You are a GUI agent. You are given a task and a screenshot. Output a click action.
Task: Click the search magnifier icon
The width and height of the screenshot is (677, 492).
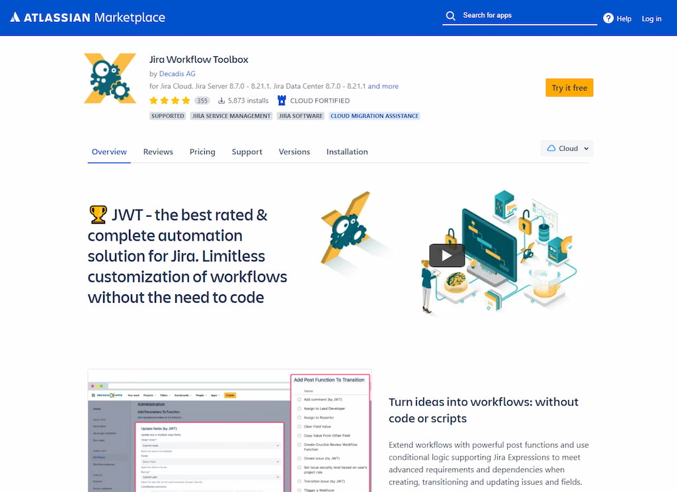click(x=451, y=15)
